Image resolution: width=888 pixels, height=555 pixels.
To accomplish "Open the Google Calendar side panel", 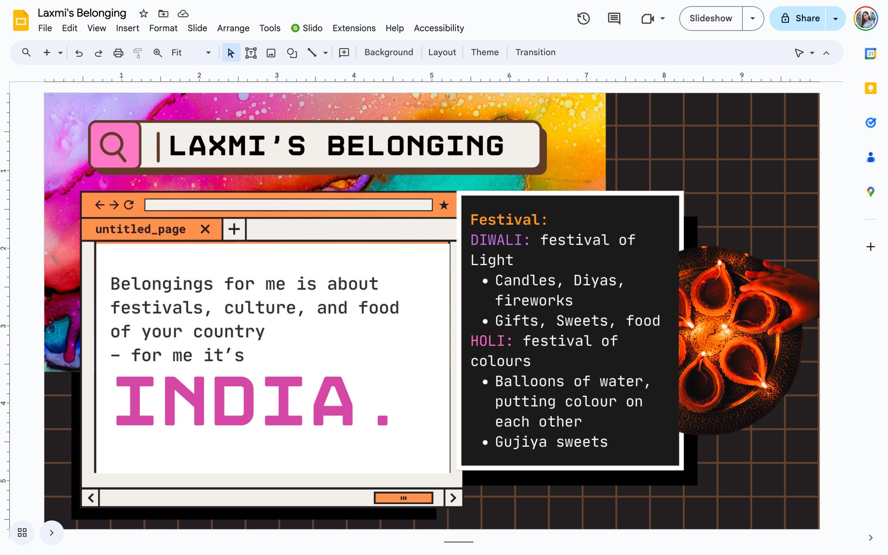I will [x=871, y=54].
